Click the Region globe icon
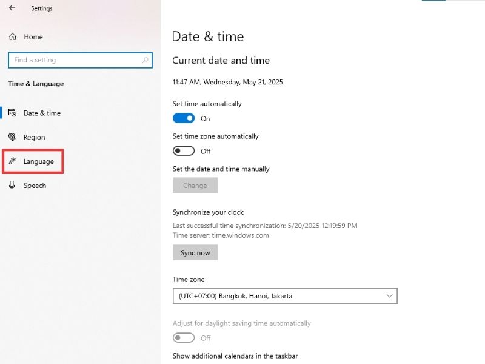Viewport: 485px width, 364px height. 13,137
